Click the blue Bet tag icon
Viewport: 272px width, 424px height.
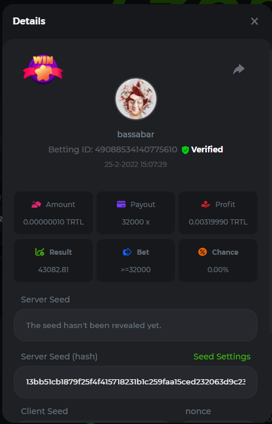pos(127,252)
